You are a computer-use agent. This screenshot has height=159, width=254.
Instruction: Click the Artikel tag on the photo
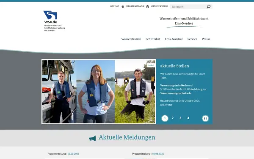151,65
